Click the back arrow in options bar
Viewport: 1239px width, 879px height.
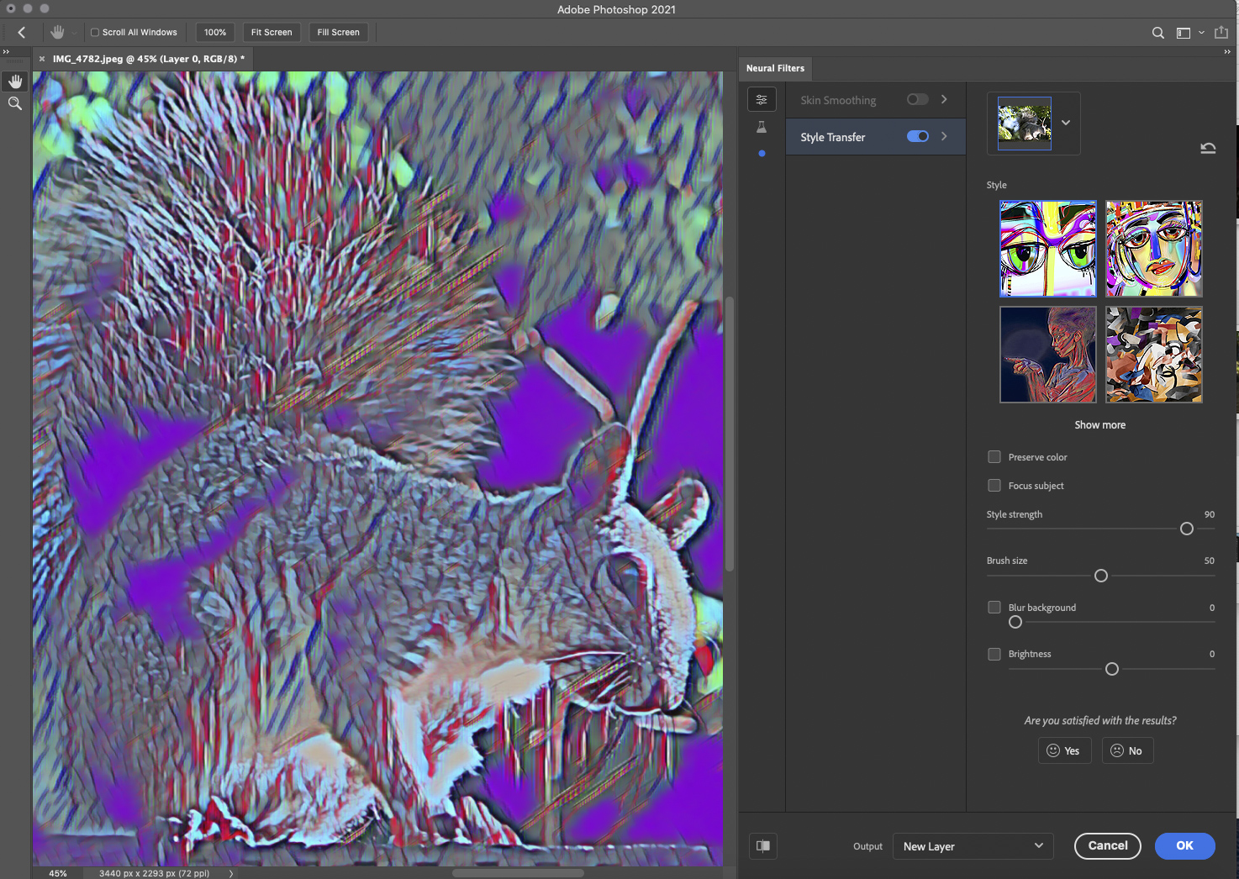pyautogui.click(x=22, y=32)
